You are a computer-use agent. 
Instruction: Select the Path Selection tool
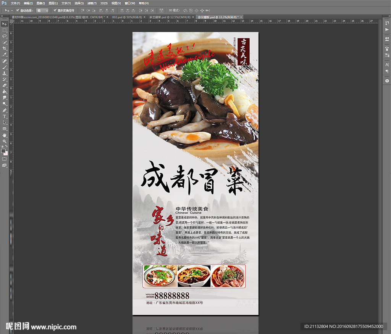(x=5, y=122)
